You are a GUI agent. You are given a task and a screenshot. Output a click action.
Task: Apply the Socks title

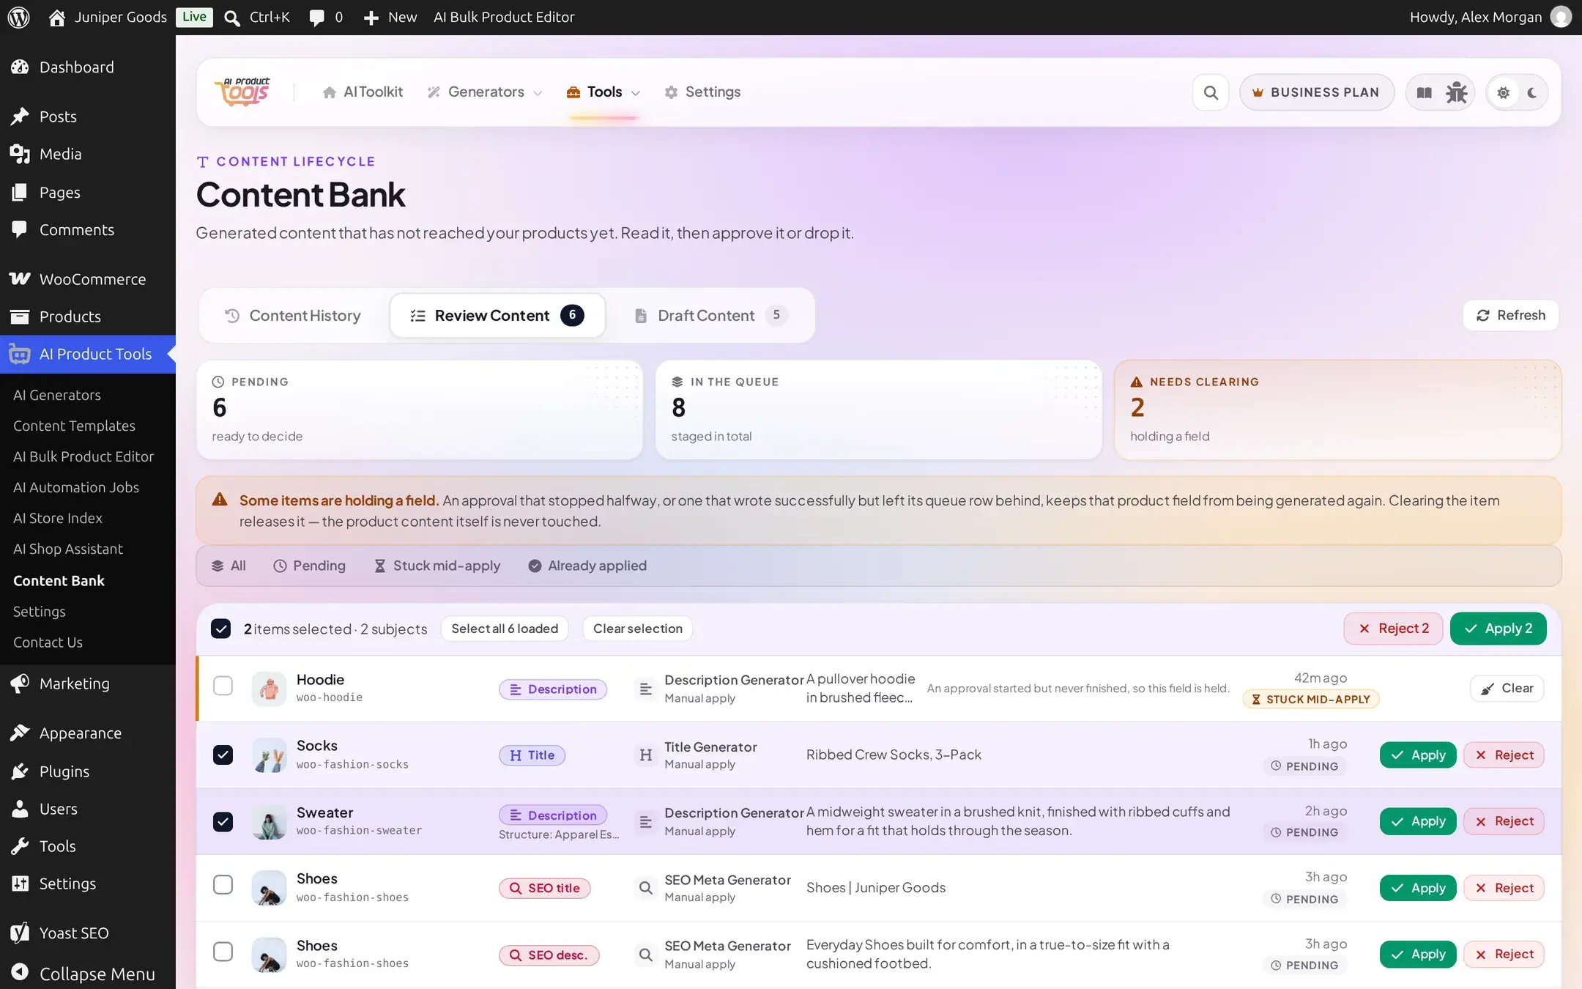[x=1418, y=755]
